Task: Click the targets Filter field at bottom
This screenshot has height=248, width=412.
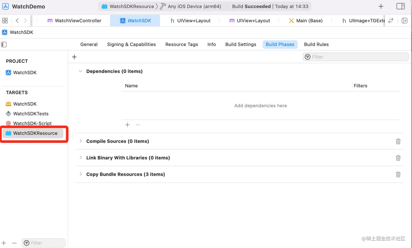Action: click(x=44, y=243)
